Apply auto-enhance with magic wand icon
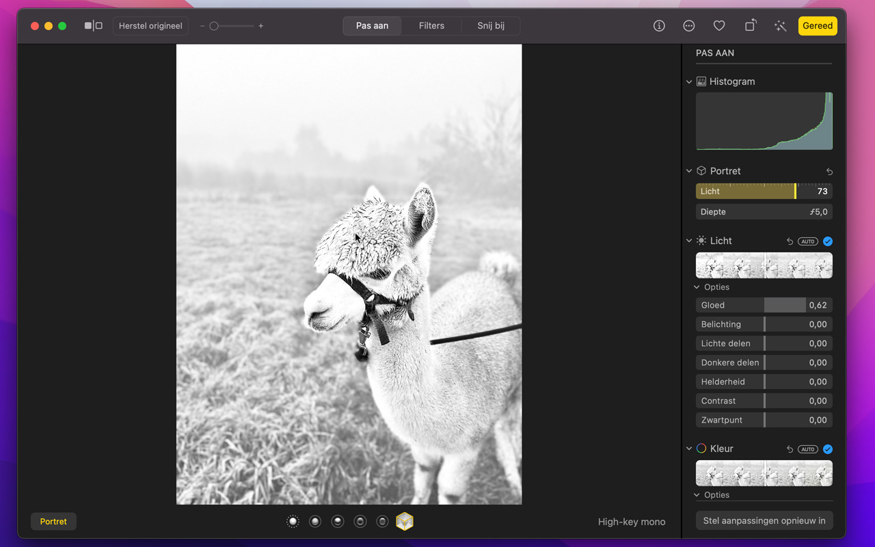This screenshot has height=547, width=875. 780,26
